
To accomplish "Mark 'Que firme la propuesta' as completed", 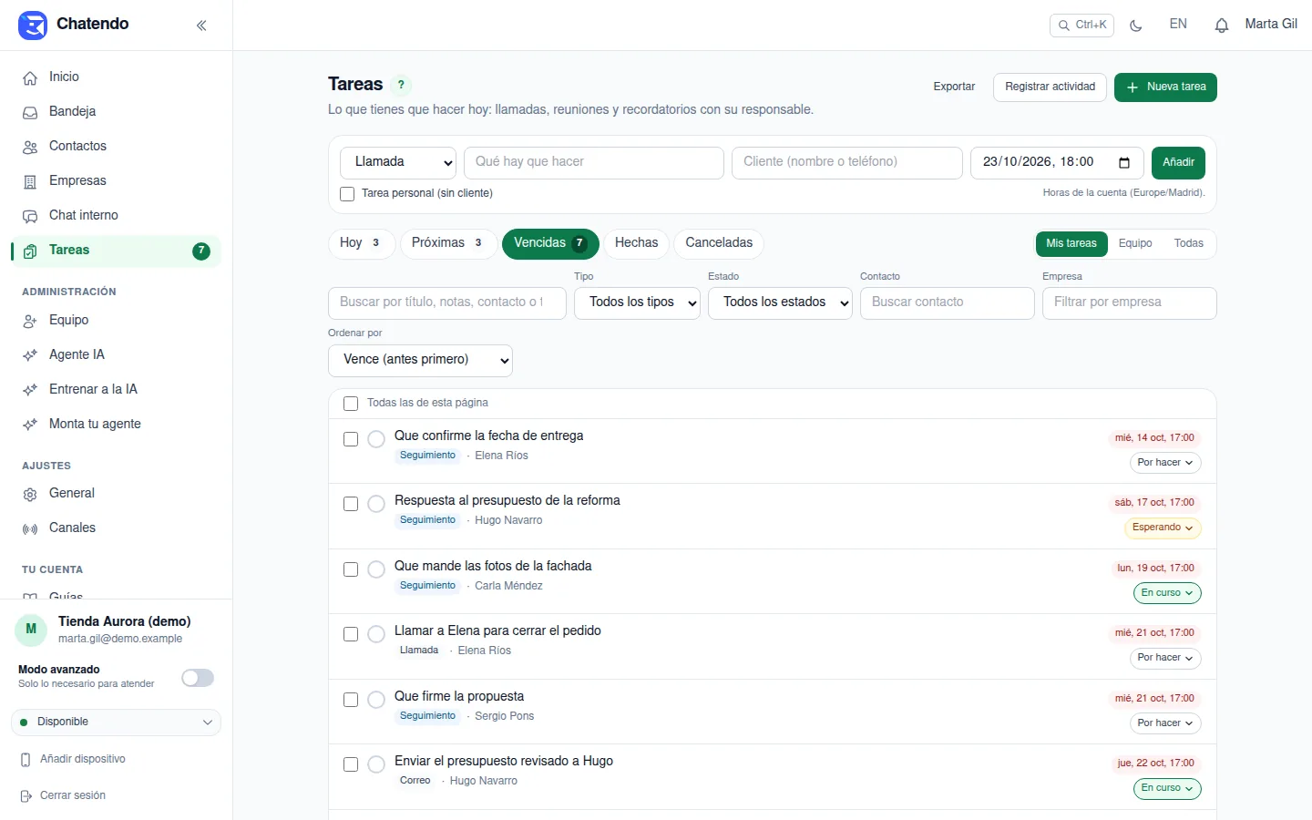I will [x=376, y=700].
